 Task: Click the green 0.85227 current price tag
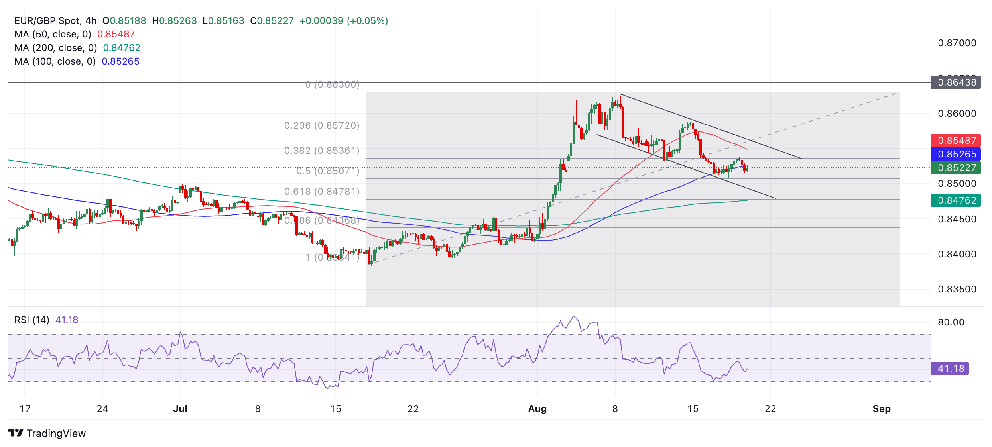(956, 168)
